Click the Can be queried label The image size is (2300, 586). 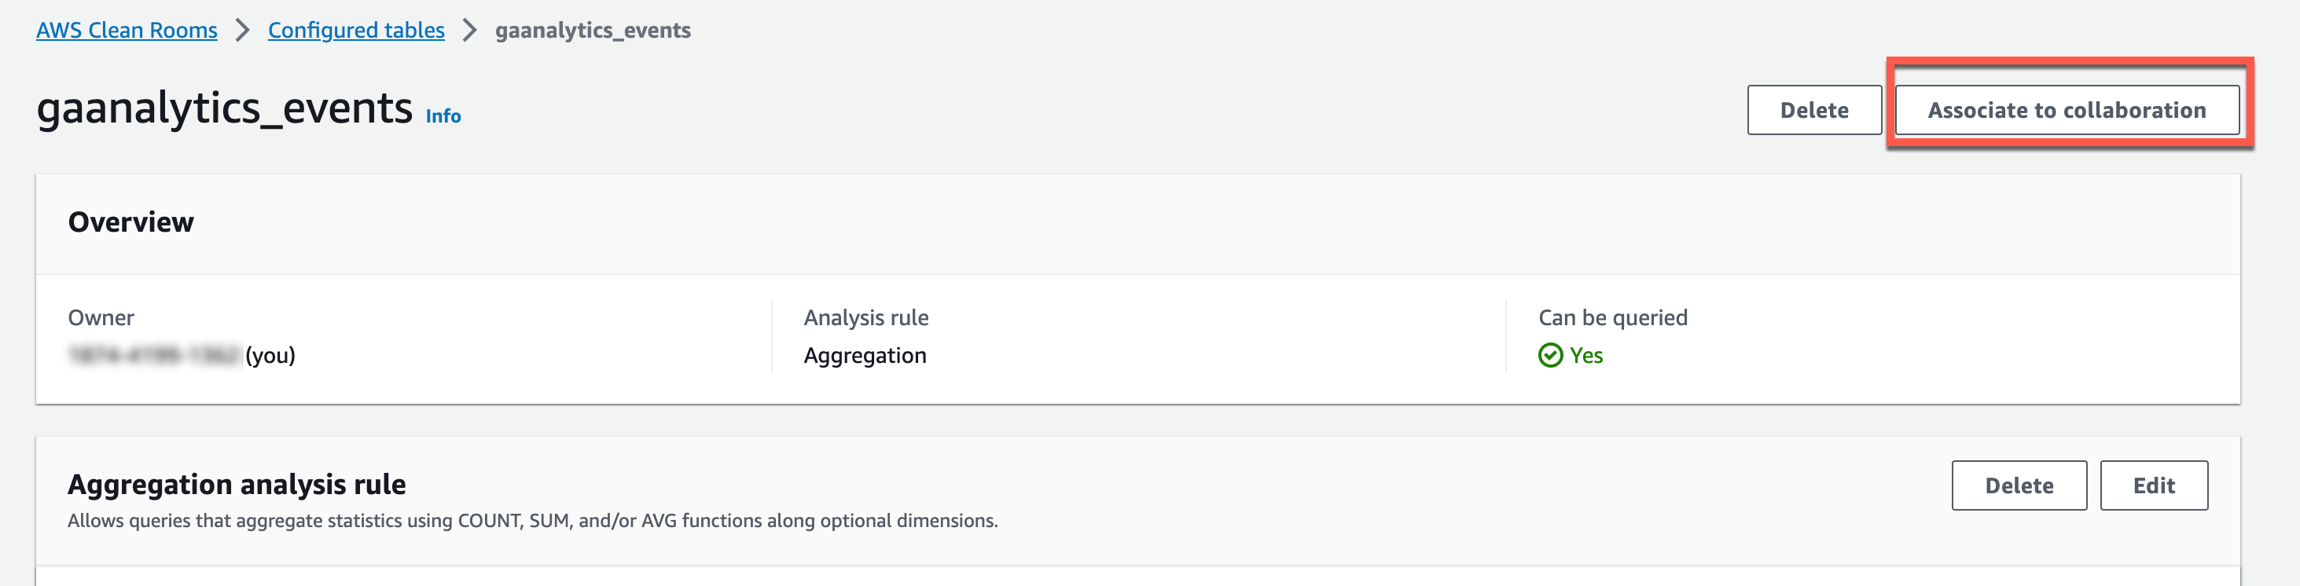(x=1611, y=317)
